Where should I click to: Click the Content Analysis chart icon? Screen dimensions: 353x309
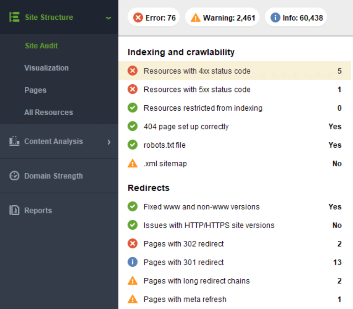pos(14,141)
